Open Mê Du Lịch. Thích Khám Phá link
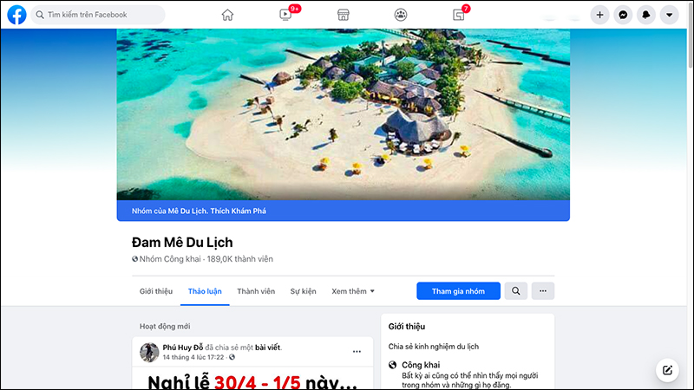 pyautogui.click(x=216, y=211)
